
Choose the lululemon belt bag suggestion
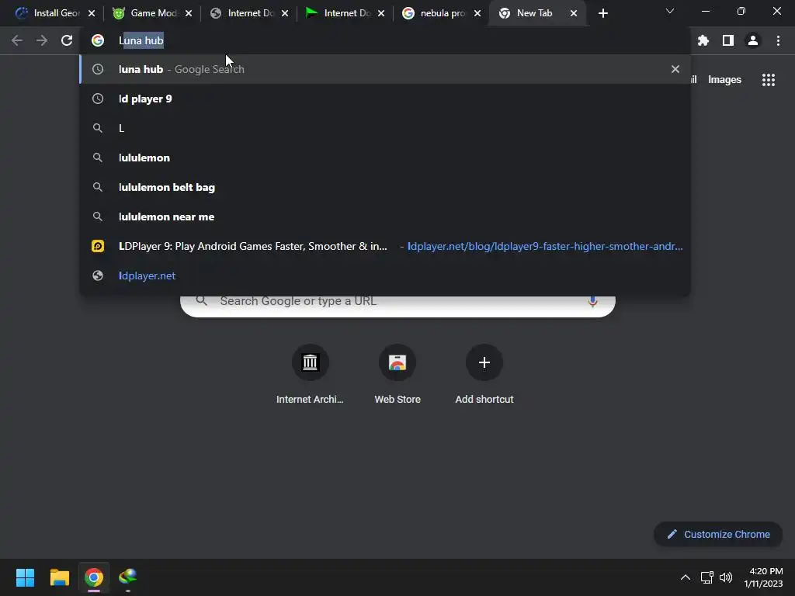coord(385,187)
